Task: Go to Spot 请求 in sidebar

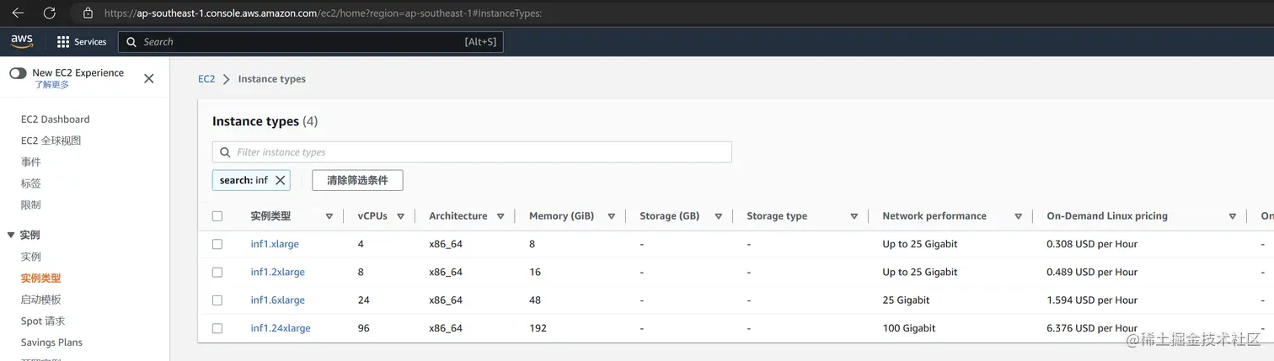Action: point(43,321)
